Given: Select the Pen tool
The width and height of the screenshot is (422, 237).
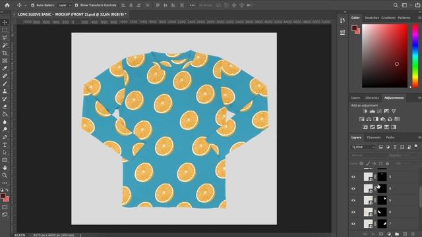Looking at the screenshot, I should [x=5, y=137].
